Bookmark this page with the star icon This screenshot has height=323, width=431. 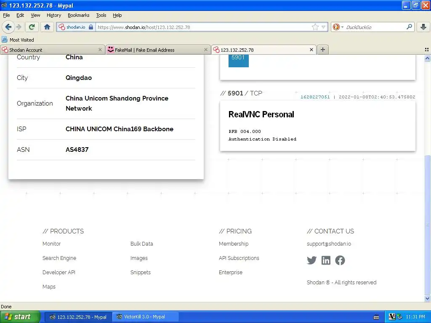(315, 27)
